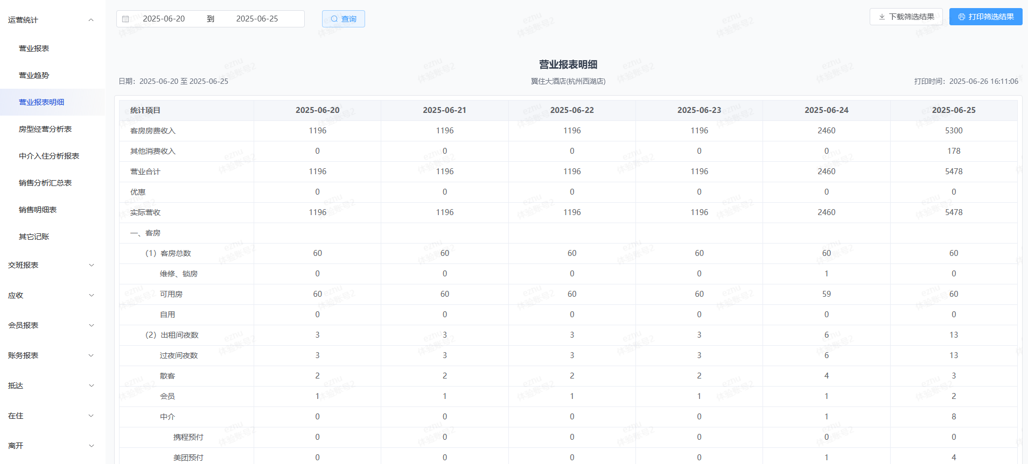Viewport: 1028px width, 464px height.
Task: Select the 美团预付 row label
Action: tap(188, 458)
